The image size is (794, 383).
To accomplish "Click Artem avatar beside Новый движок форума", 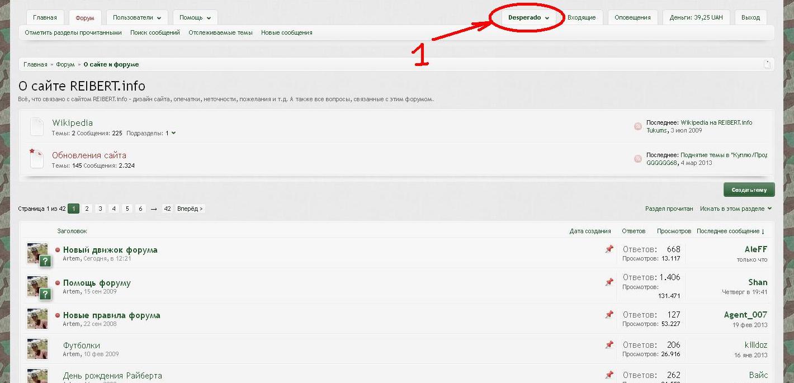I will (37, 253).
